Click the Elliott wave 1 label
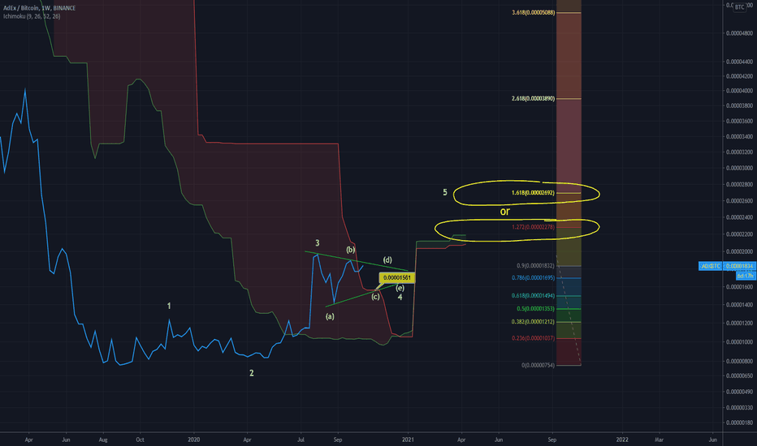Screen dimensions: 757x446 tap(169, 306)
